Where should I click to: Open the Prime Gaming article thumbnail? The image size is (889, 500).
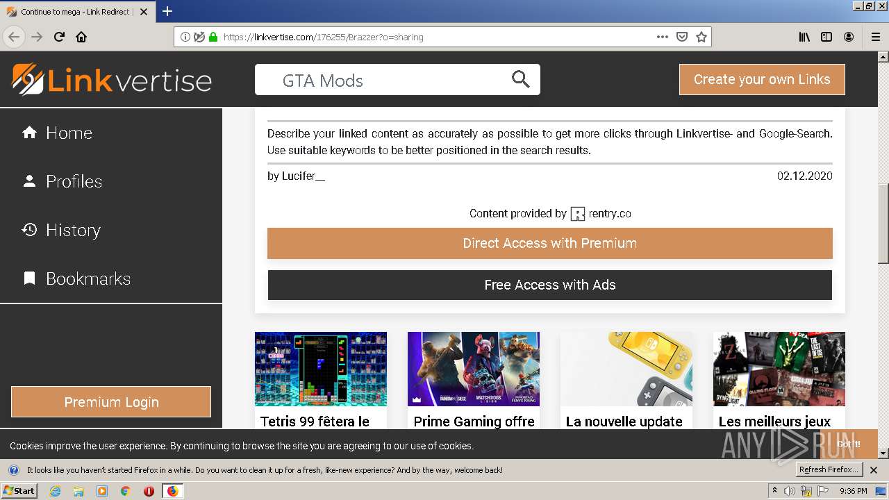point(474,369)
